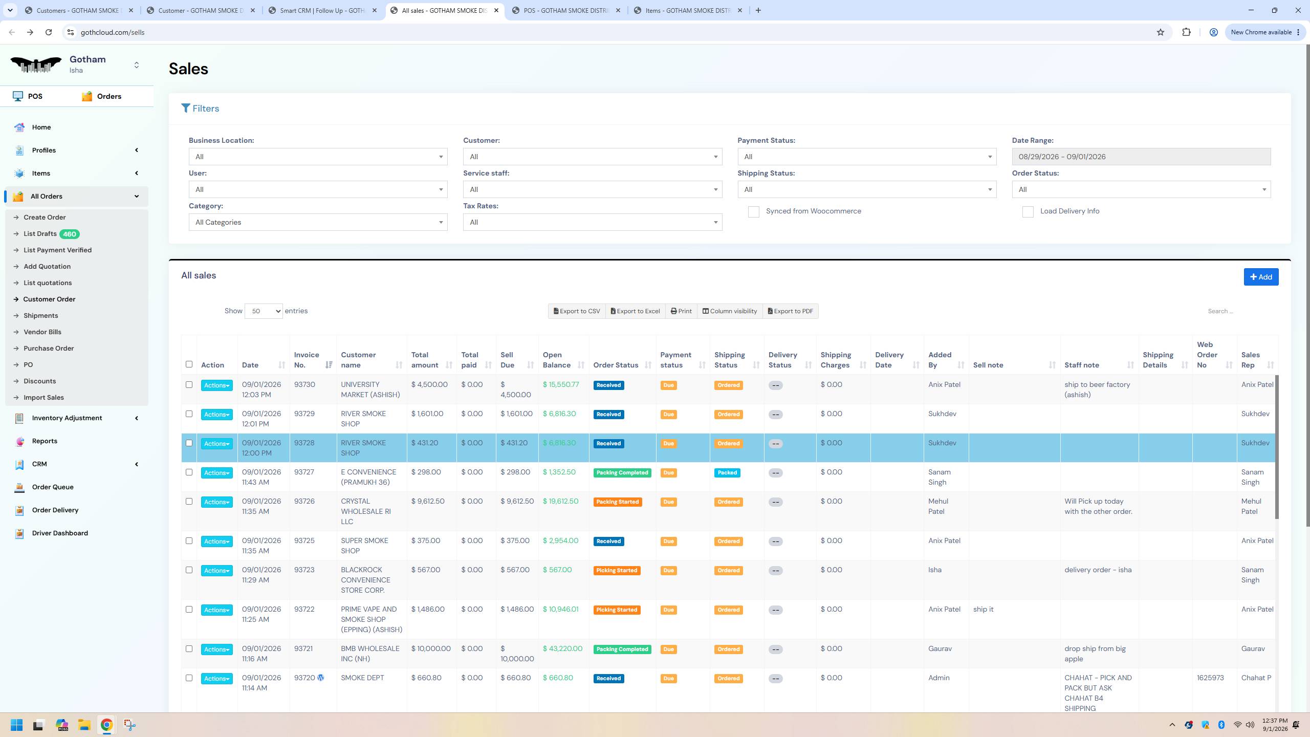Open the Payment Status dropdown
This screenshot has width=1310, height=737.
pos(867,157)
